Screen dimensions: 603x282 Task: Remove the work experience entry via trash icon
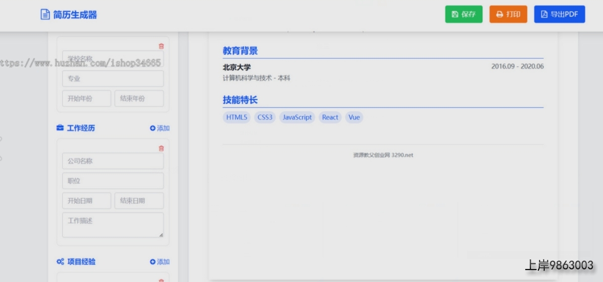pos(161,149)
